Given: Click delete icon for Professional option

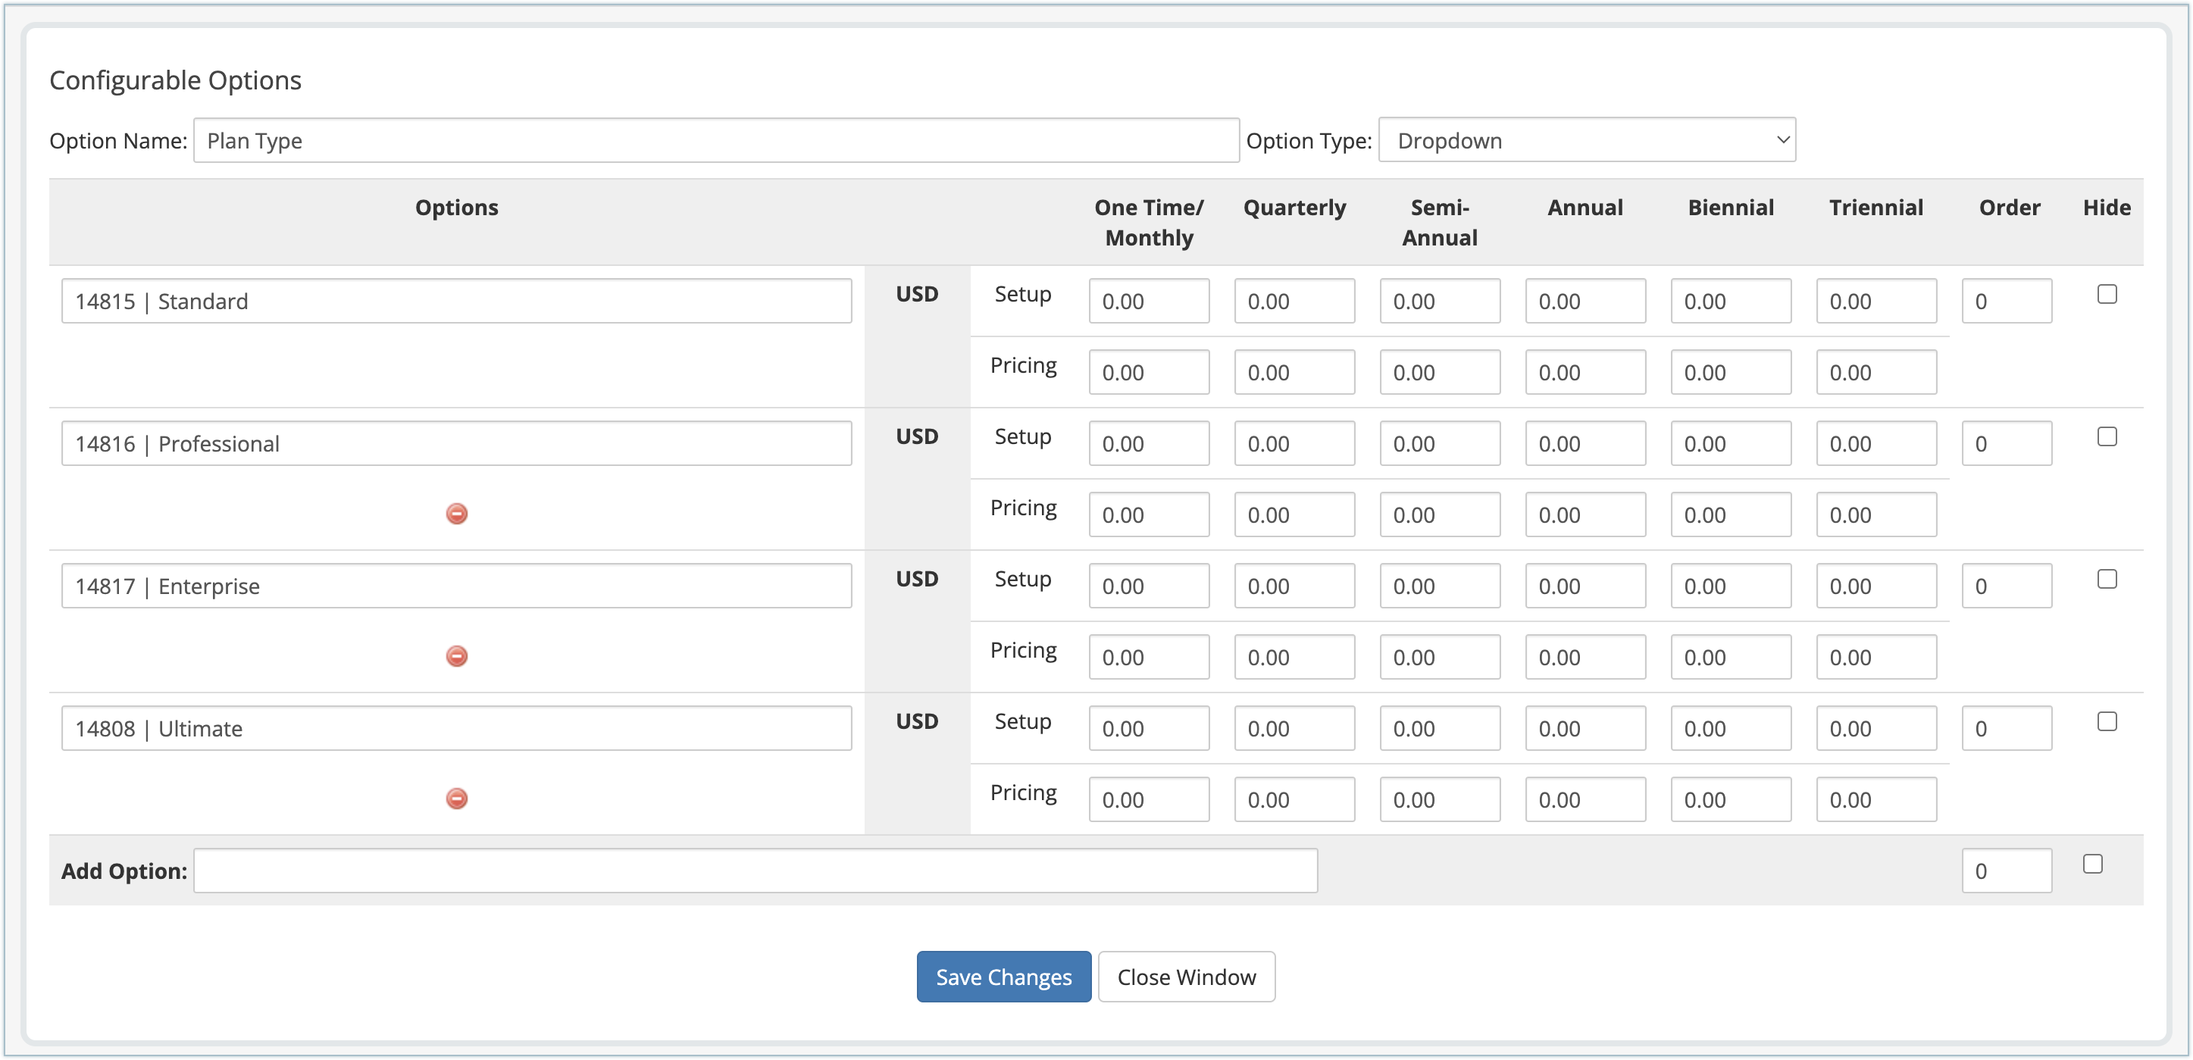Looking at the screenshot, I should pos(456,514).
